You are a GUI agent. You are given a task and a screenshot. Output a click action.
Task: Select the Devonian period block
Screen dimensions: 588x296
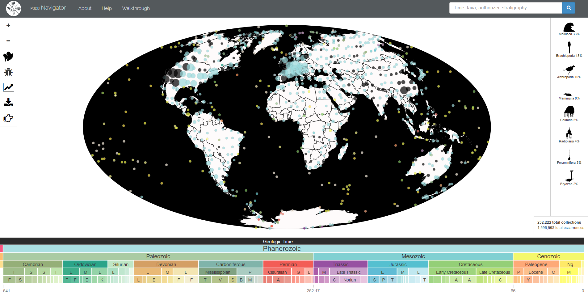coord(166,264)
